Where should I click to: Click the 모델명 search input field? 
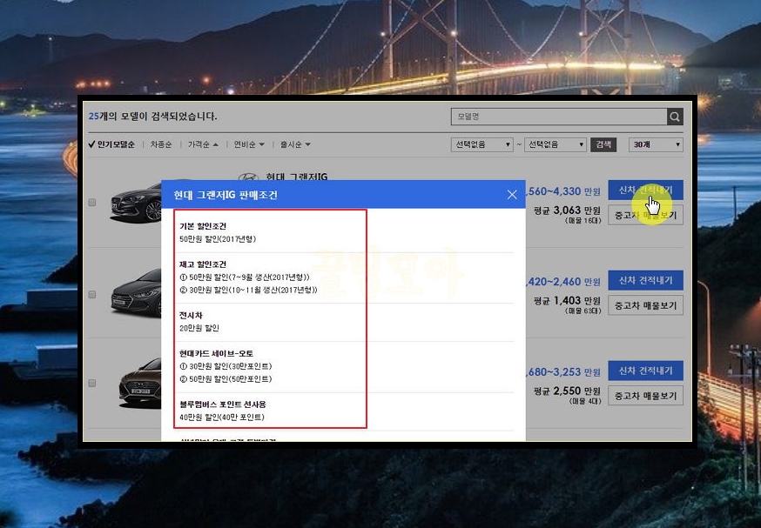pyautogui.click(x=559, y=117)
